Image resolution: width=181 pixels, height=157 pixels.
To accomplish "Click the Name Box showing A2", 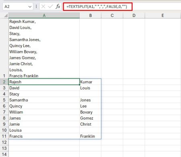I will tap(18, 6).
